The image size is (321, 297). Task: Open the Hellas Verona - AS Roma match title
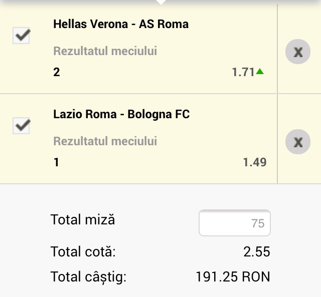(121, 24)
